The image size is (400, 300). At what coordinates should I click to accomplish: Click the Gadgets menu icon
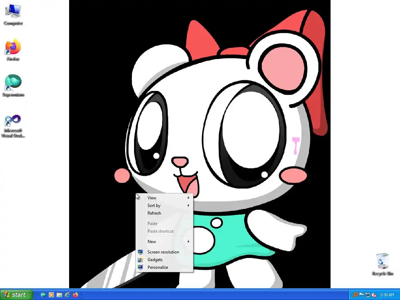140,260
